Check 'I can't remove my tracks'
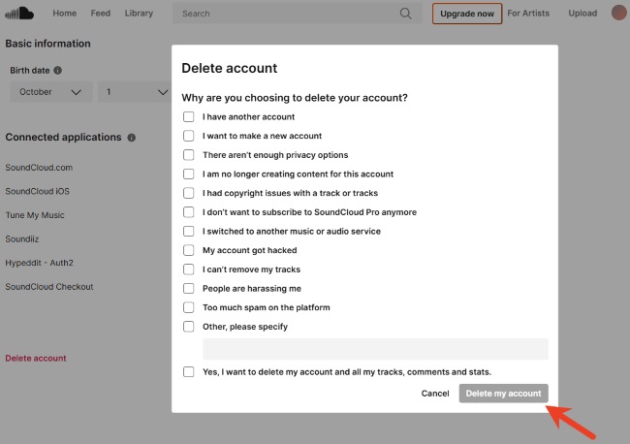Screen dimensions: 630x444 (188, 270)
